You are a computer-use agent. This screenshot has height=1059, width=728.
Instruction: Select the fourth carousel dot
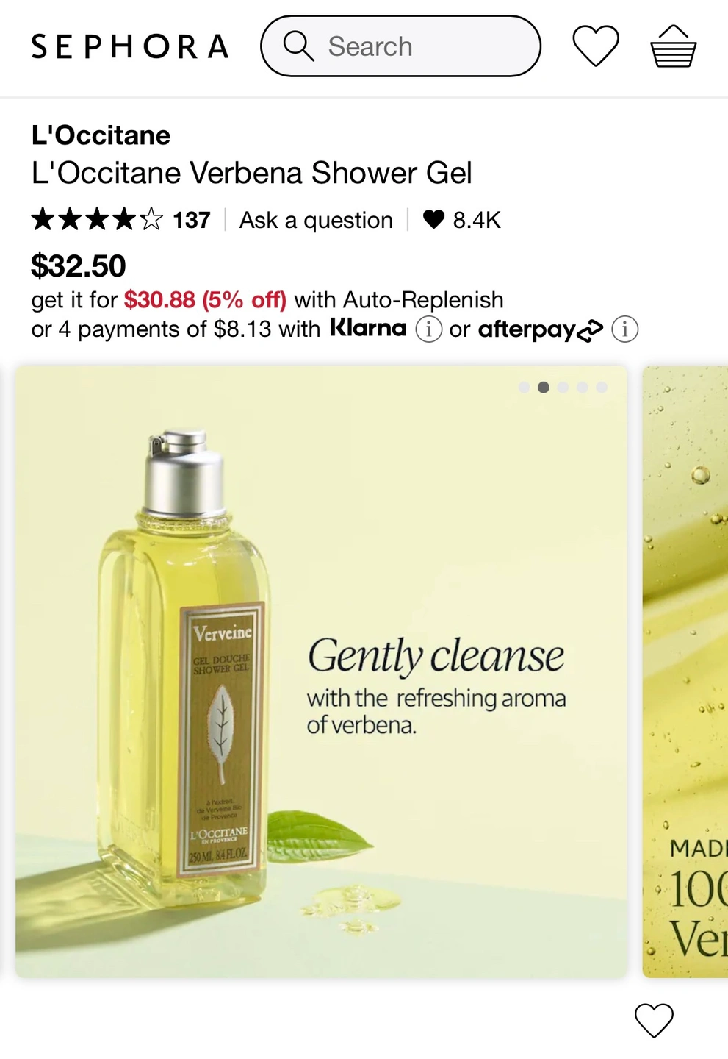tap(583, 388)
